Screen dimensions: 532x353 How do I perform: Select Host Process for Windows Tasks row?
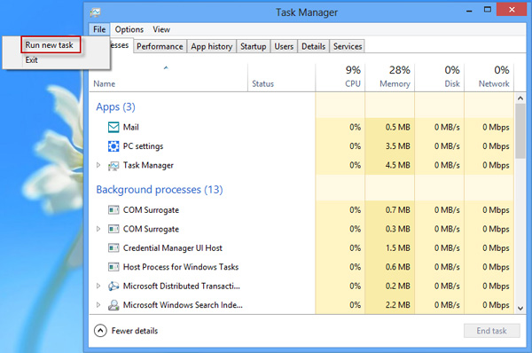click(181, 267)
